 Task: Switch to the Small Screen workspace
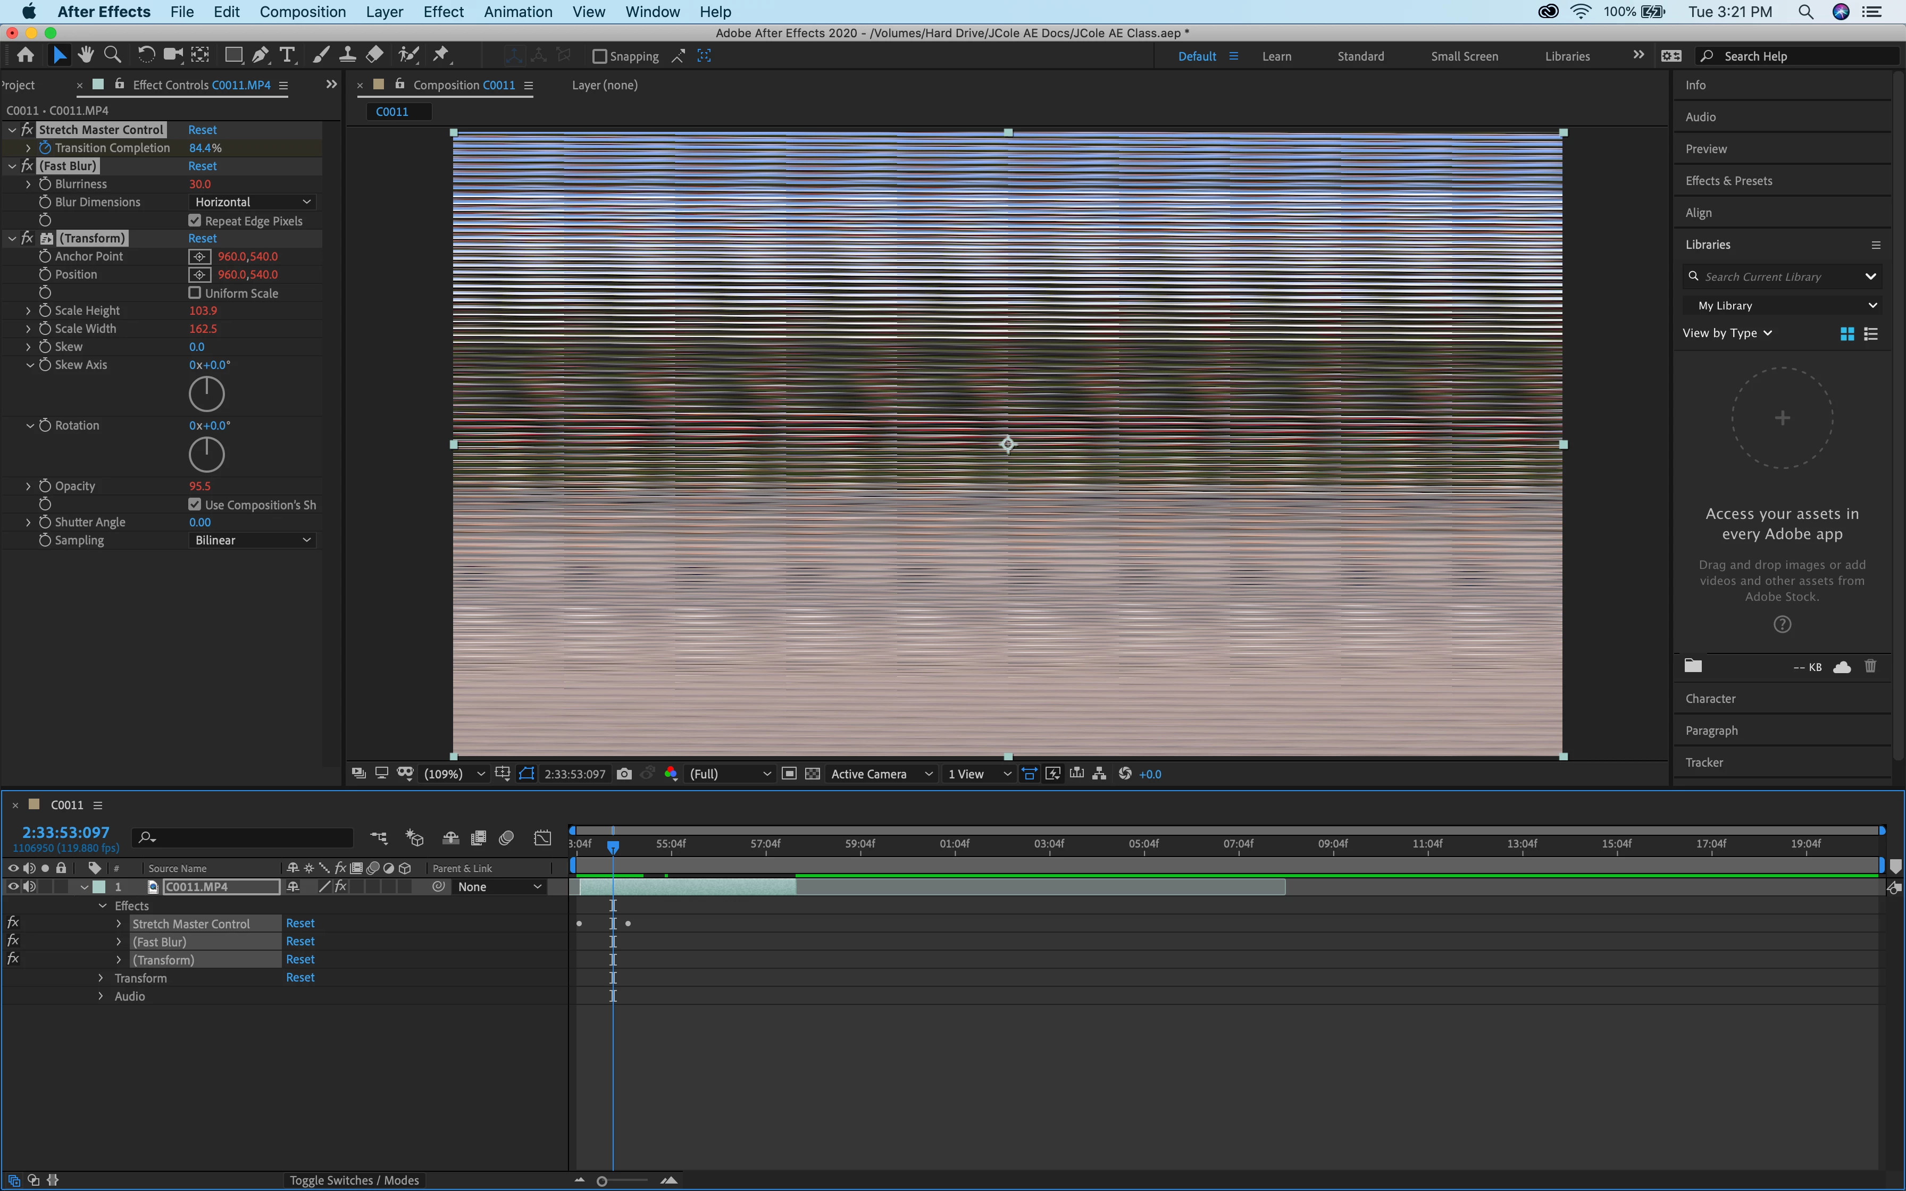[x=1464, y=56]
